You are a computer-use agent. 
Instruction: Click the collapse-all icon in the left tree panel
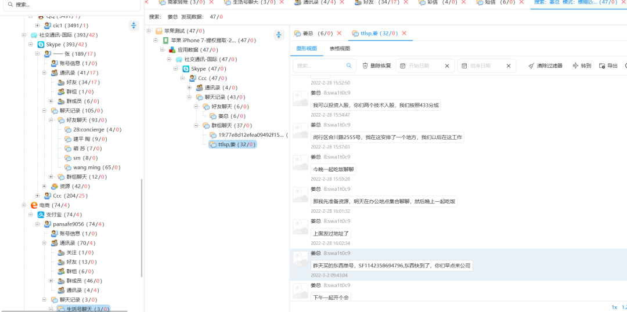[x=134, y=26]
